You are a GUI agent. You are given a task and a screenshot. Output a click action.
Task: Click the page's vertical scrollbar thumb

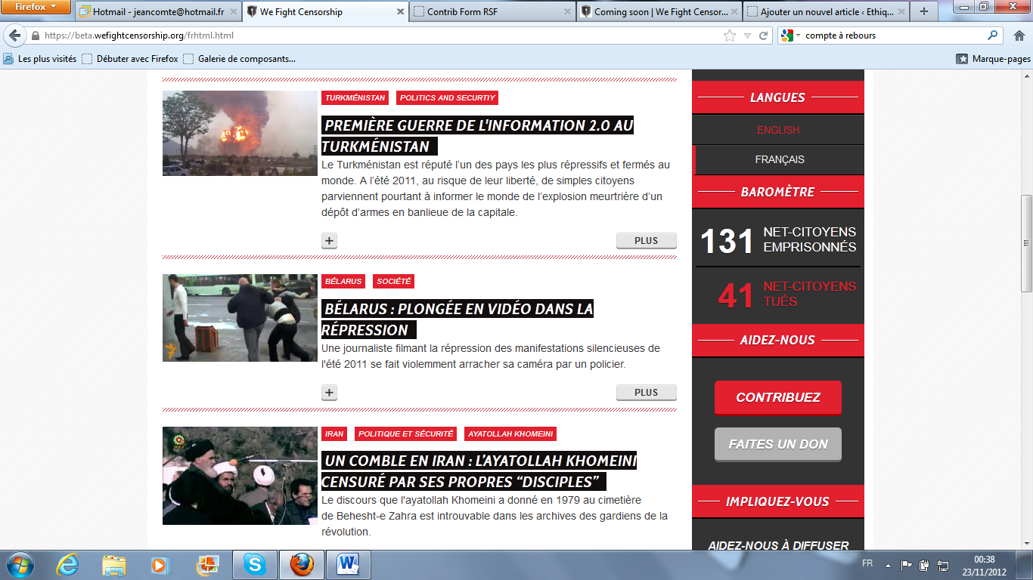tap(1026, 242)
